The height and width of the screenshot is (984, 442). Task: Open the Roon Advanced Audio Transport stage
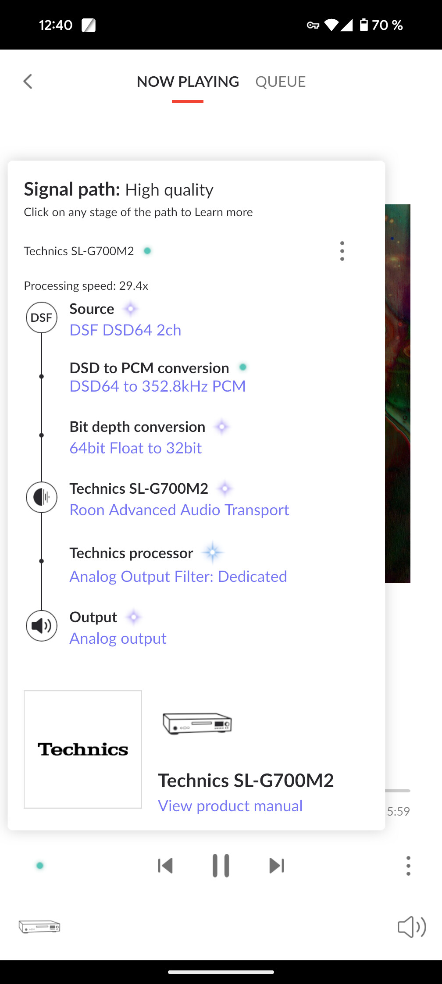[179, 510]
